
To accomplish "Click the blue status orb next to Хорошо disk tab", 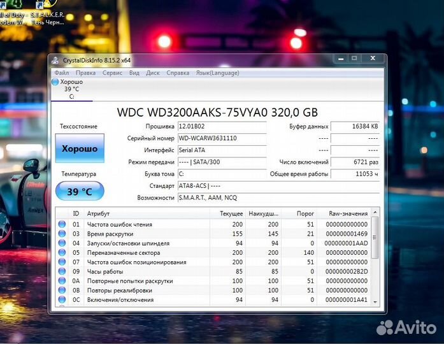I will point(55,82).
